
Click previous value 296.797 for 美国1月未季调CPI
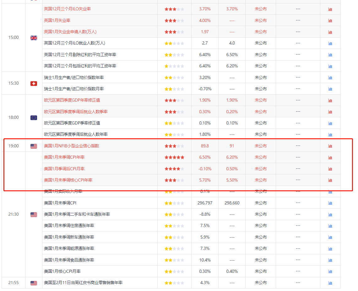pos(205,203)
